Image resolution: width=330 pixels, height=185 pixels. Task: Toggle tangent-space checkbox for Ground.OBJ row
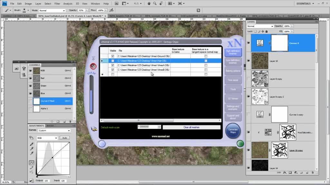(206, 56)
